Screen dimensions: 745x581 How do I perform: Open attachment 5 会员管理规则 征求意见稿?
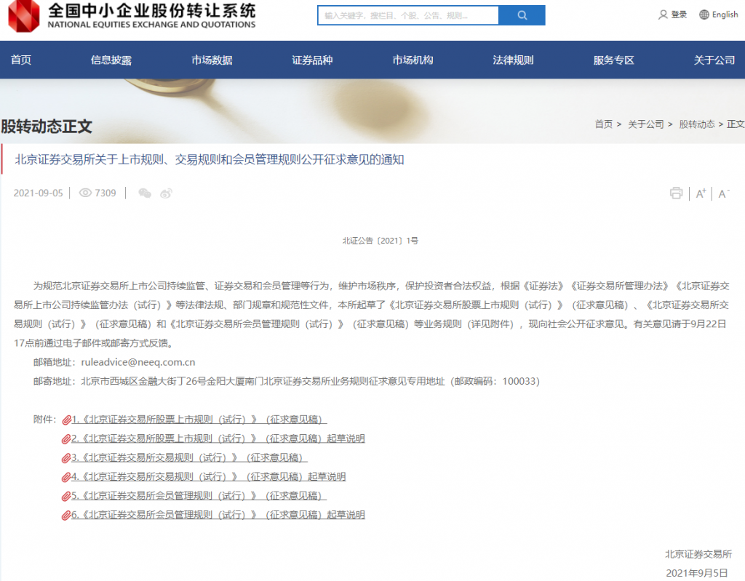pyautogui.click(x=199, y=495)
